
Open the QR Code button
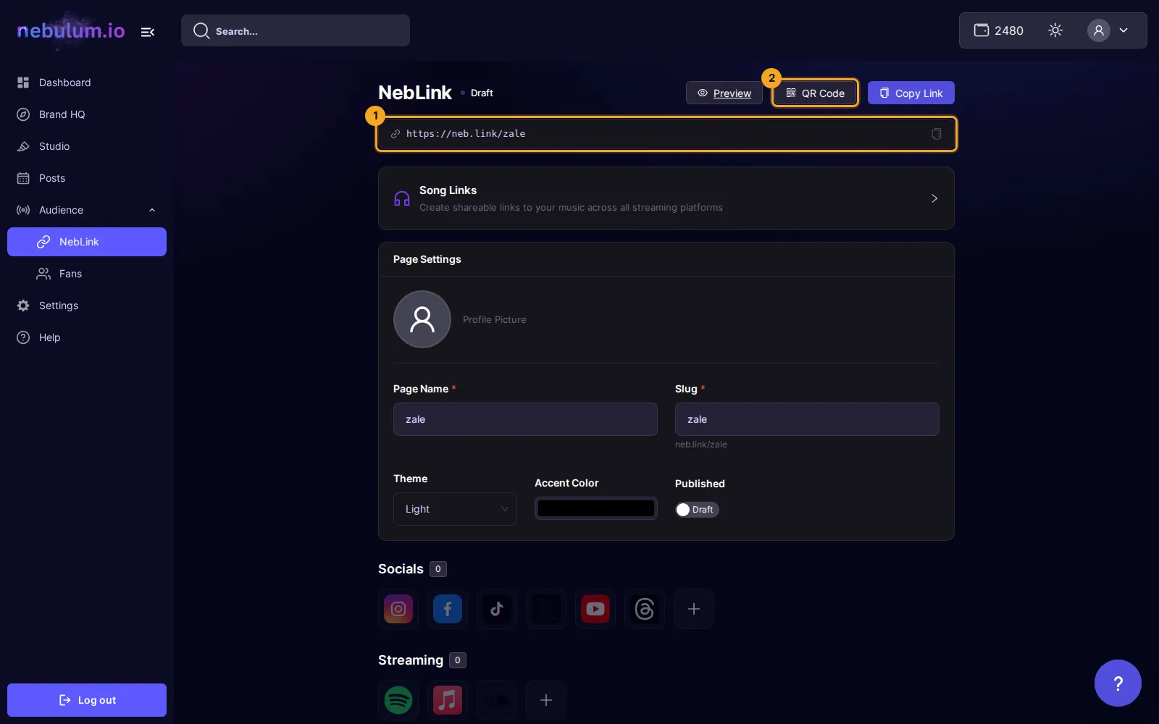point(815,93)
